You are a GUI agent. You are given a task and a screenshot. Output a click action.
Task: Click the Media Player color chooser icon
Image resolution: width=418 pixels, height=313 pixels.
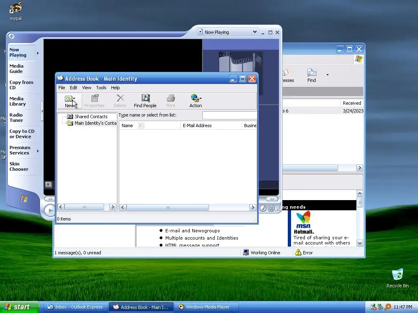pyautogui.click(x=263, y=208)
